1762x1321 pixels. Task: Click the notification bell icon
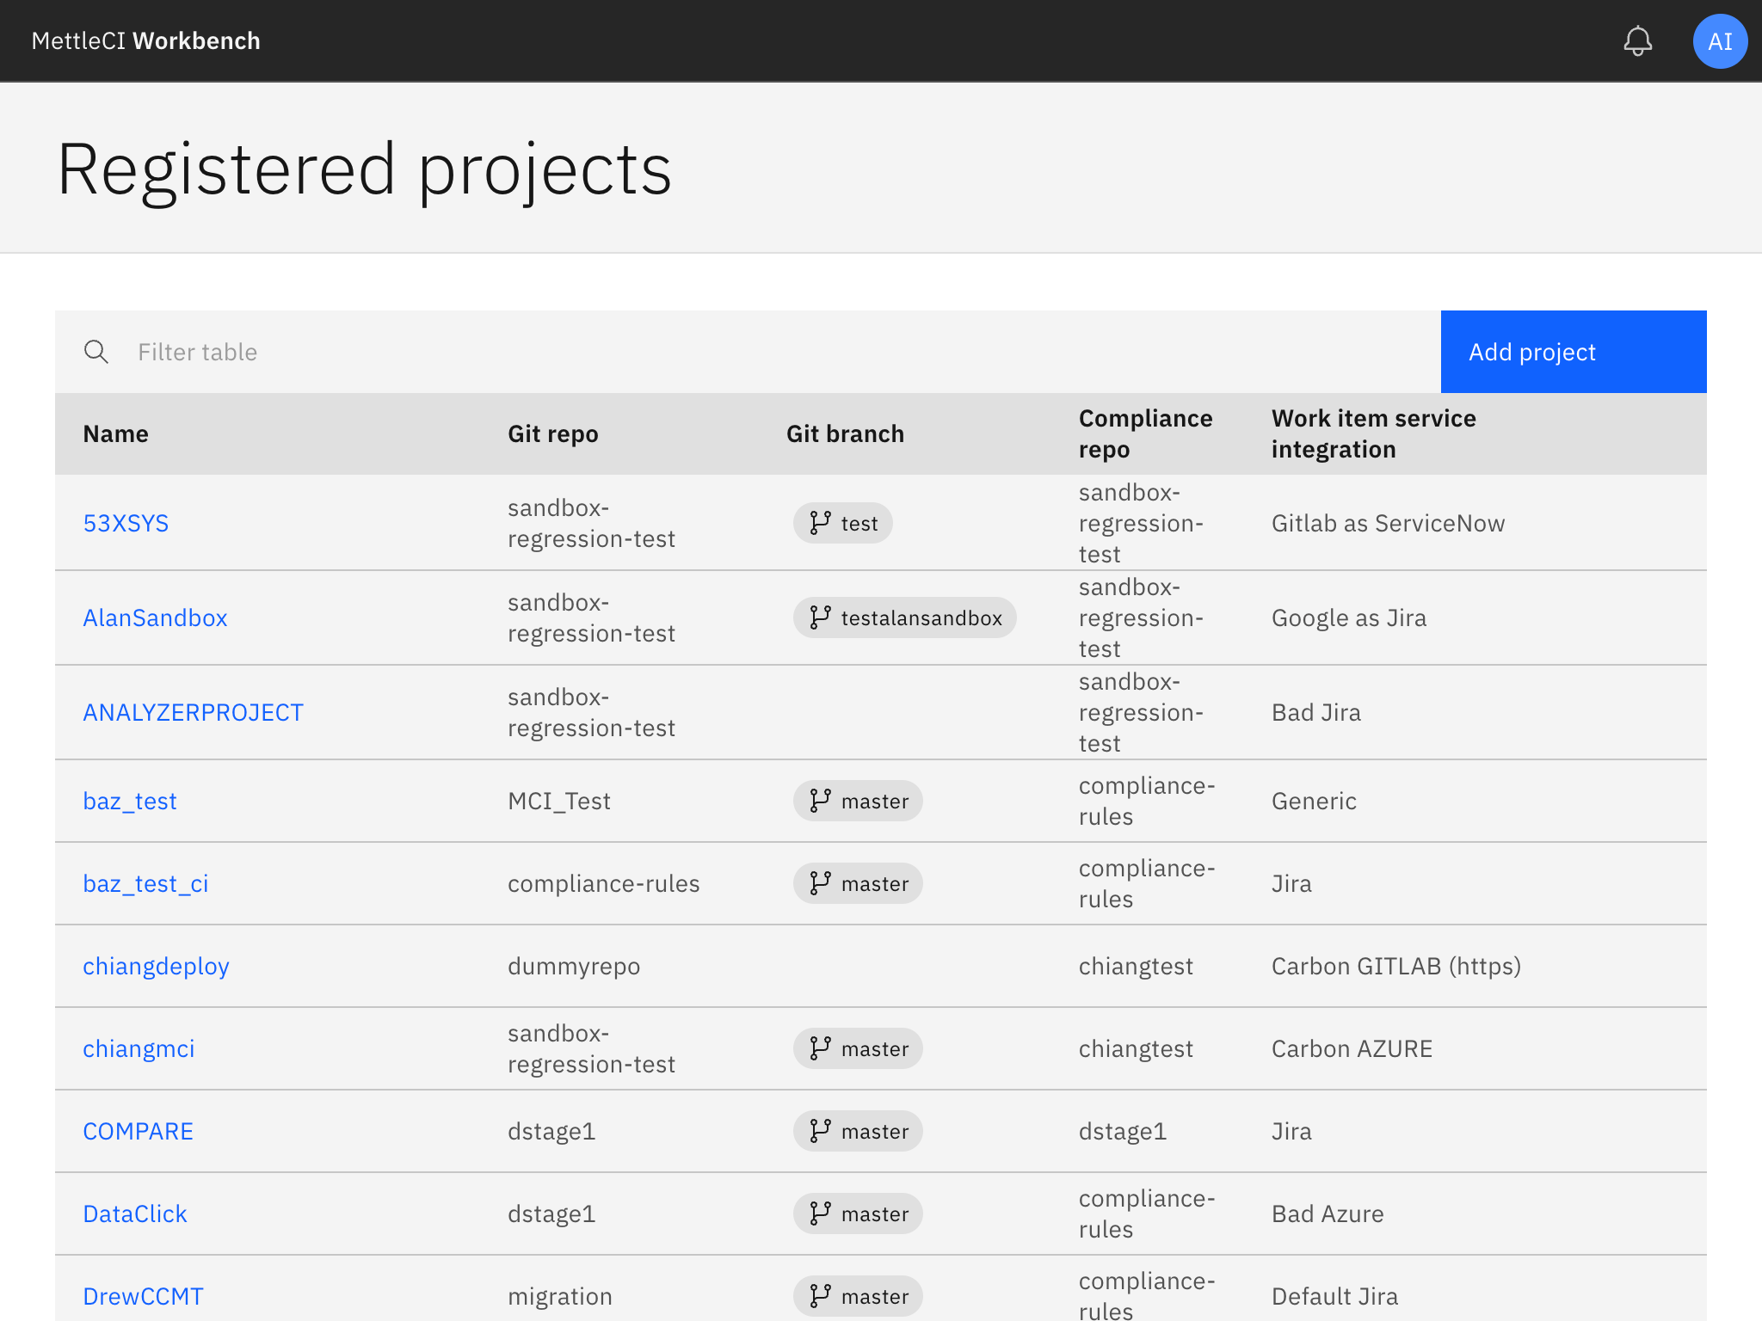(x=1638, y=40)
